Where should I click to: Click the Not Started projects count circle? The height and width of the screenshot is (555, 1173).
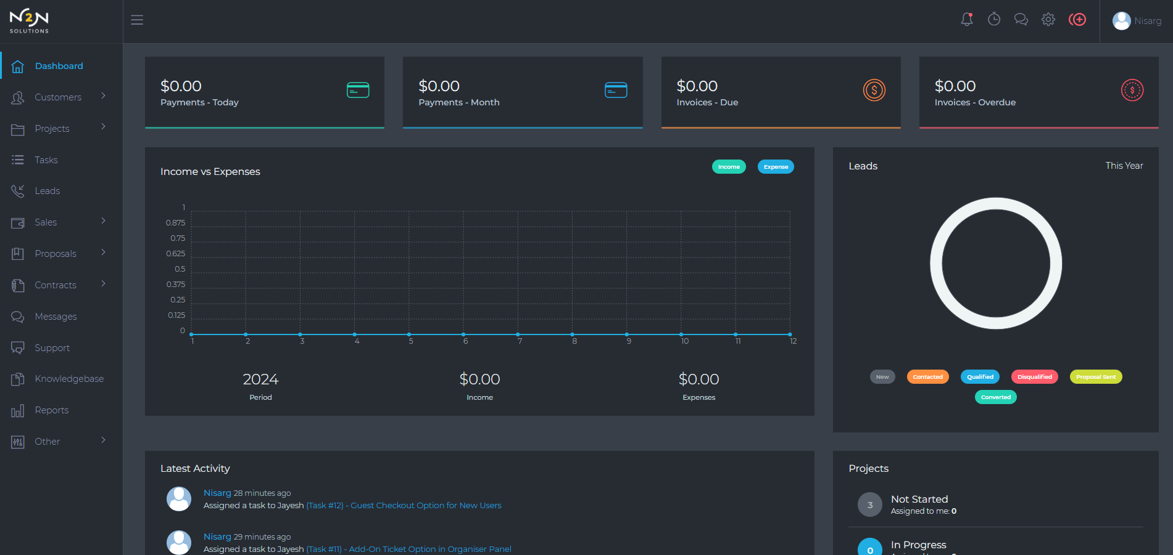click(x=869, y=504)
